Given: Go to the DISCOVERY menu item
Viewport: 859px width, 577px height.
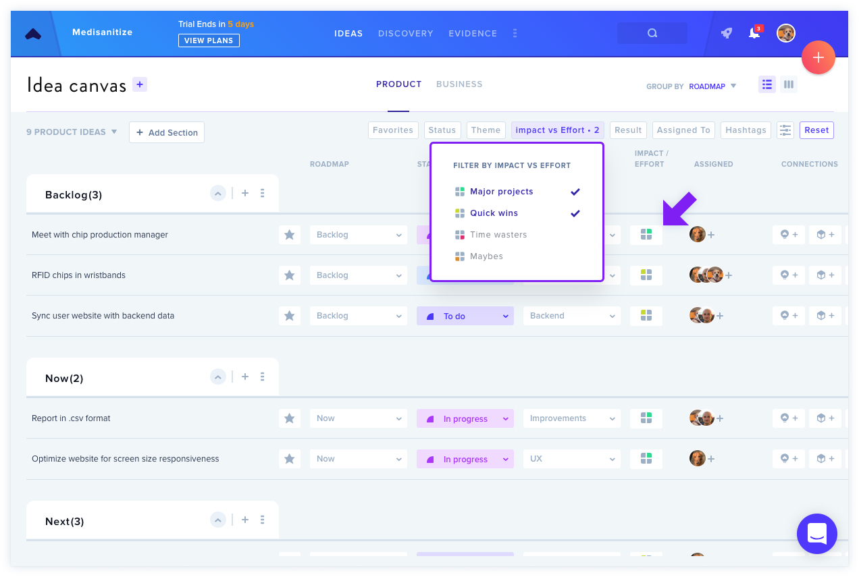Looking at the screenshot, I should pyautogui.click(x=406, y=33).
